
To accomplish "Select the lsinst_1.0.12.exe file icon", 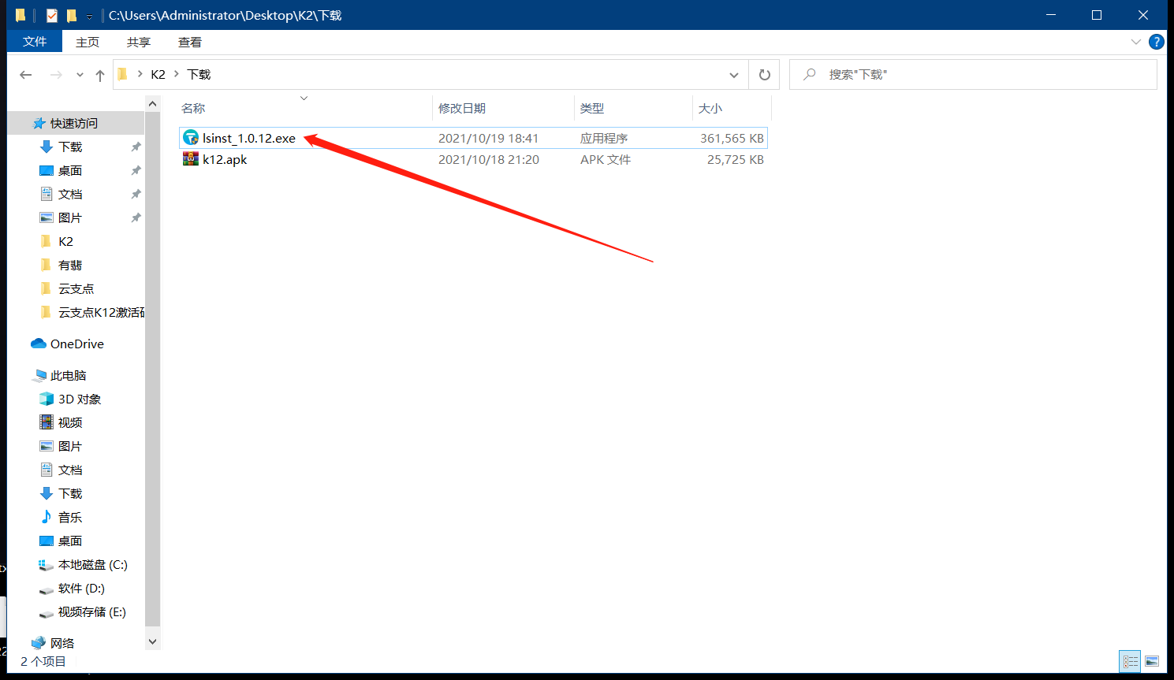I will (191, 138).
